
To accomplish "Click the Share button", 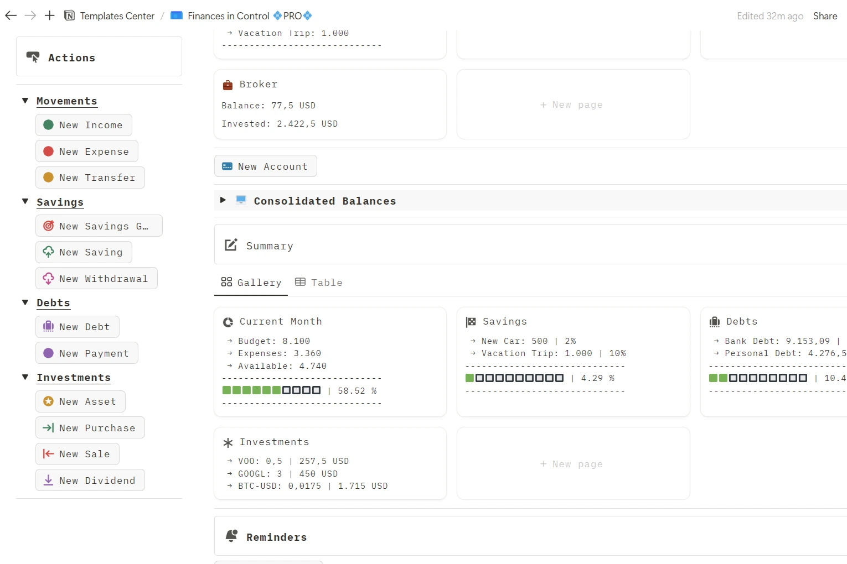I will pyautogui.click(x=825, y=16).
